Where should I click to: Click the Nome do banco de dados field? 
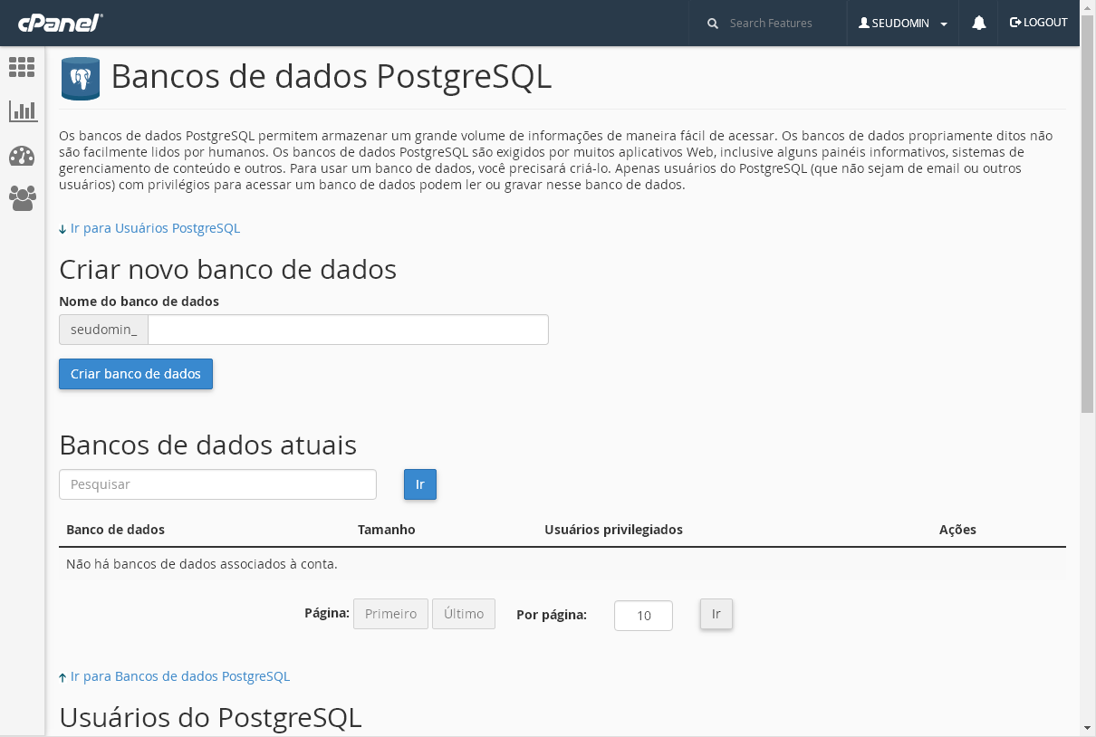tap(348, 330)
